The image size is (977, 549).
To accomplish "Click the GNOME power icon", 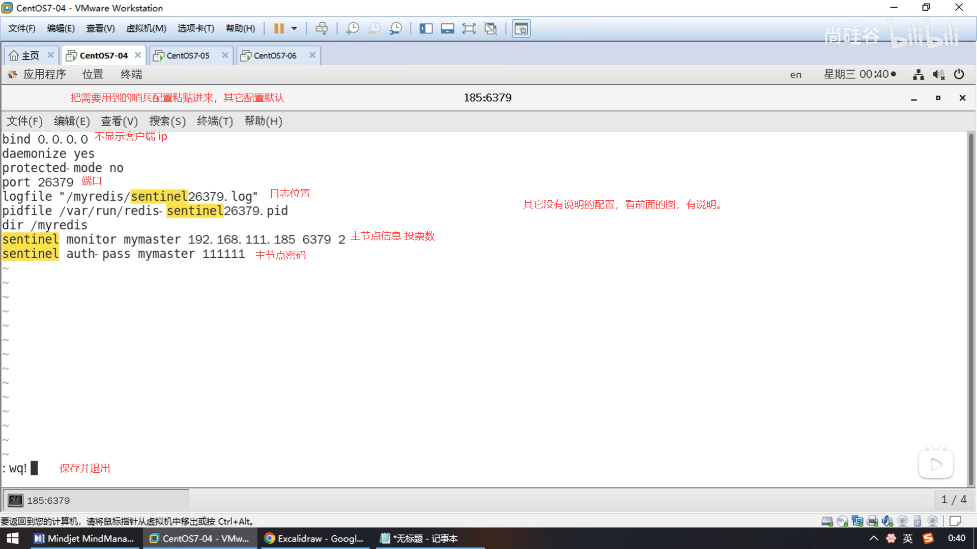I will tap(959, 75).
